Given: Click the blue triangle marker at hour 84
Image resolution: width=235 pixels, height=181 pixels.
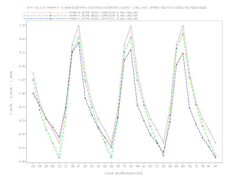Looking at the screenshot, I should point(215,158).
